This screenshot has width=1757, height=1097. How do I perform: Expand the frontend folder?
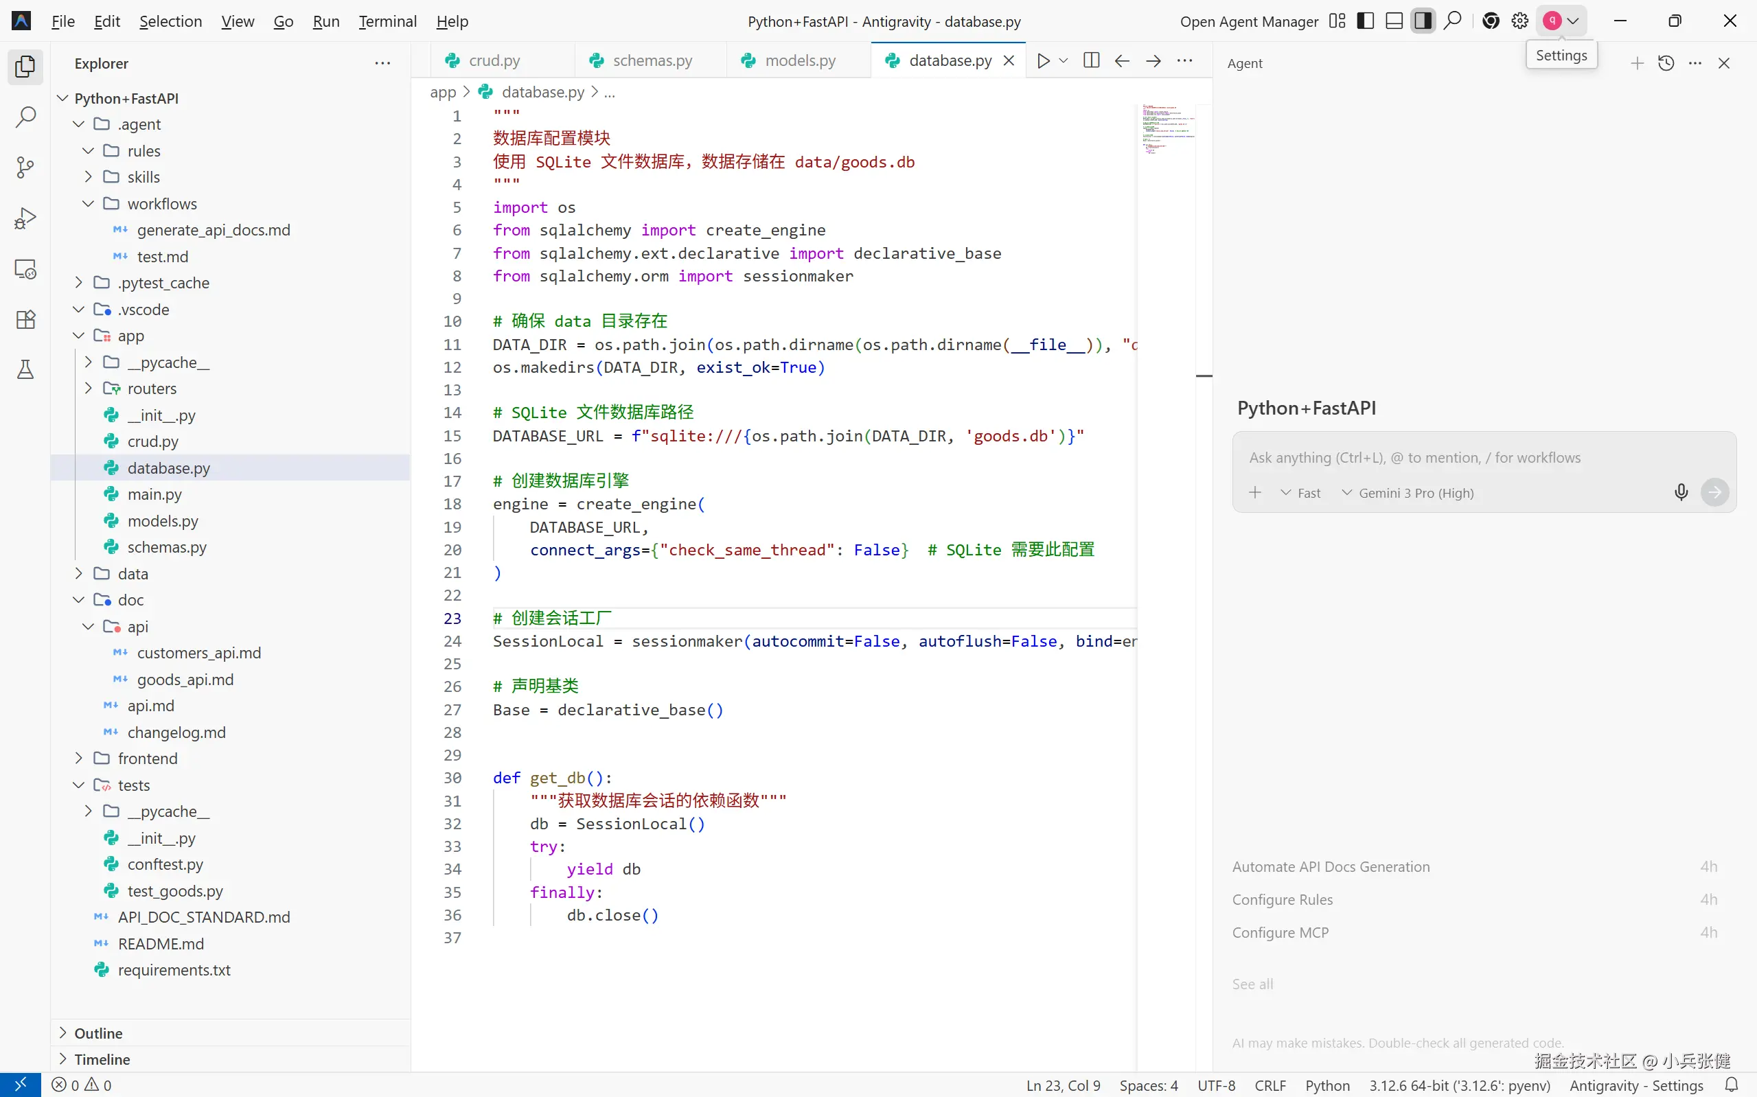pos(147,758)
